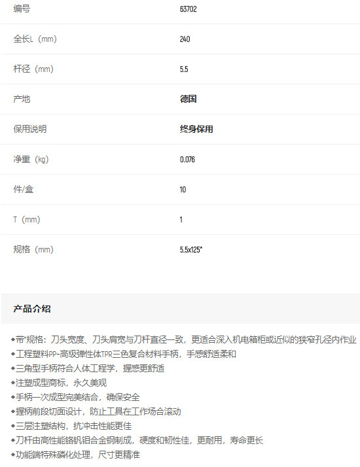Open the 终身保用 warranty text
Screen dimensions: 360x467
(196, 129)
